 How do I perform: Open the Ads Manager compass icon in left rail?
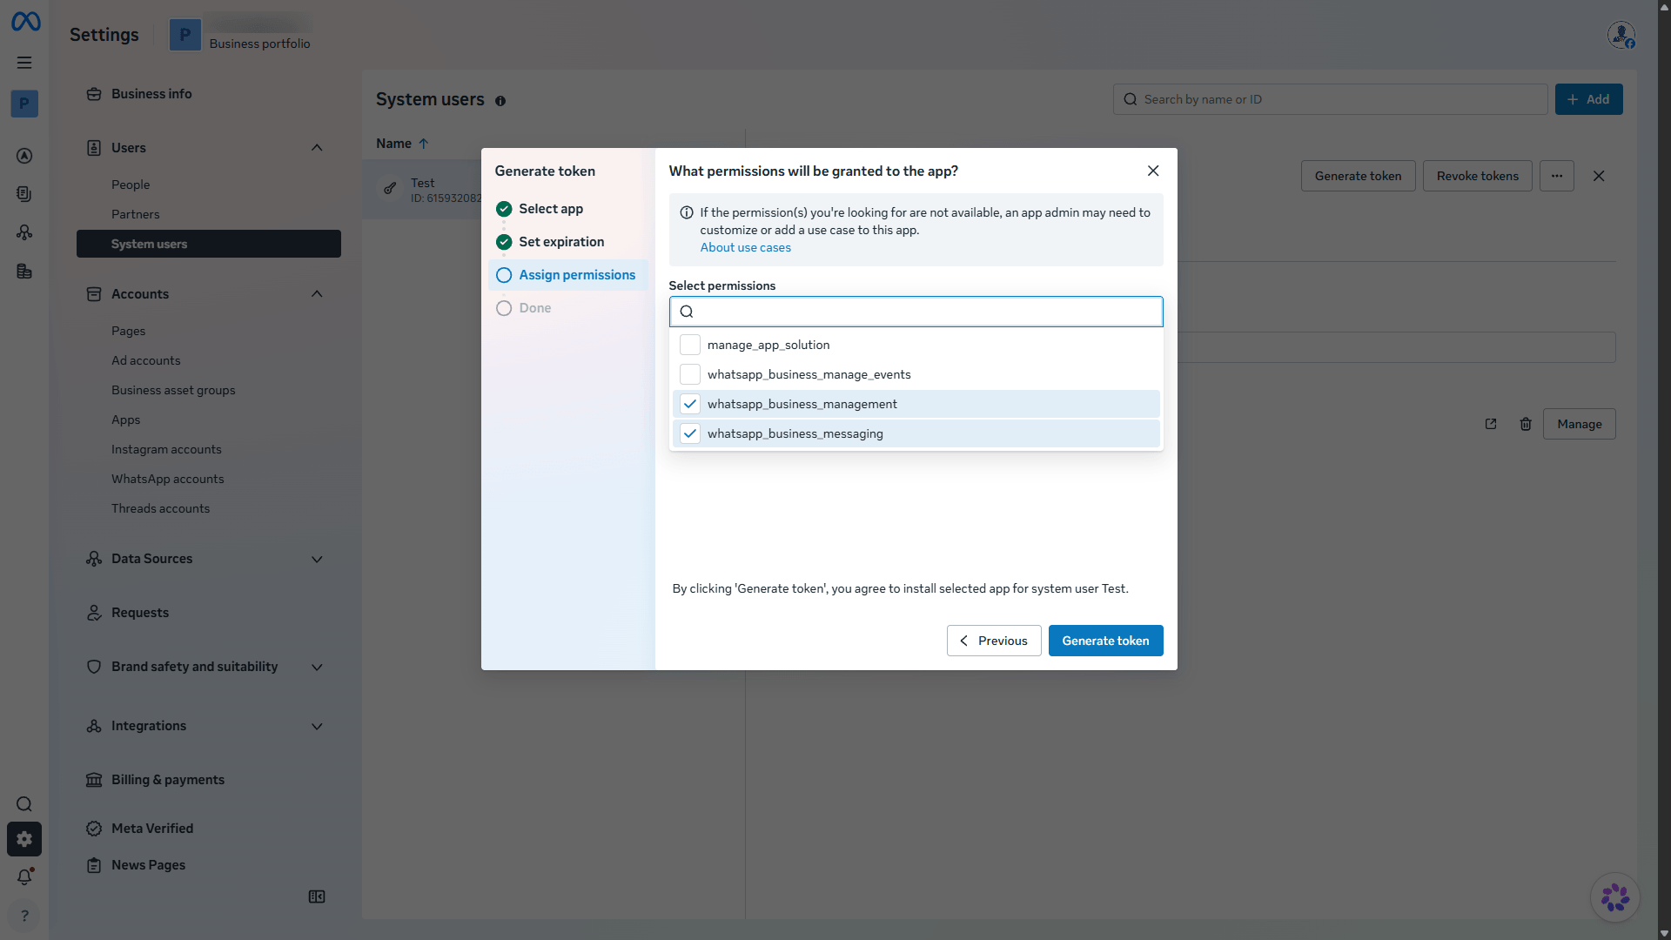pyautogui.click(x=24, y=156)
